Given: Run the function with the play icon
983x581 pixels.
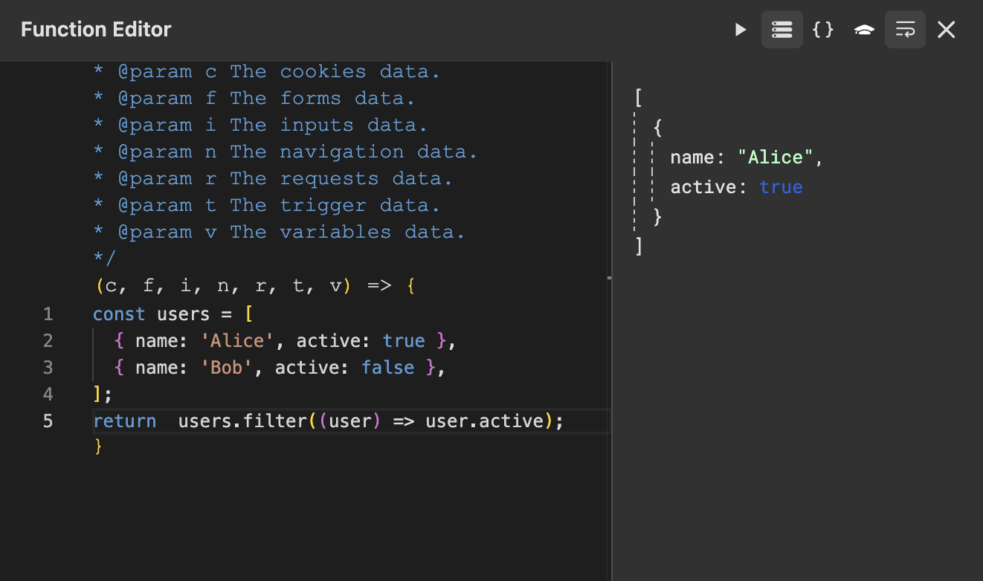Looking at the screenshot, I should point(741,30).
